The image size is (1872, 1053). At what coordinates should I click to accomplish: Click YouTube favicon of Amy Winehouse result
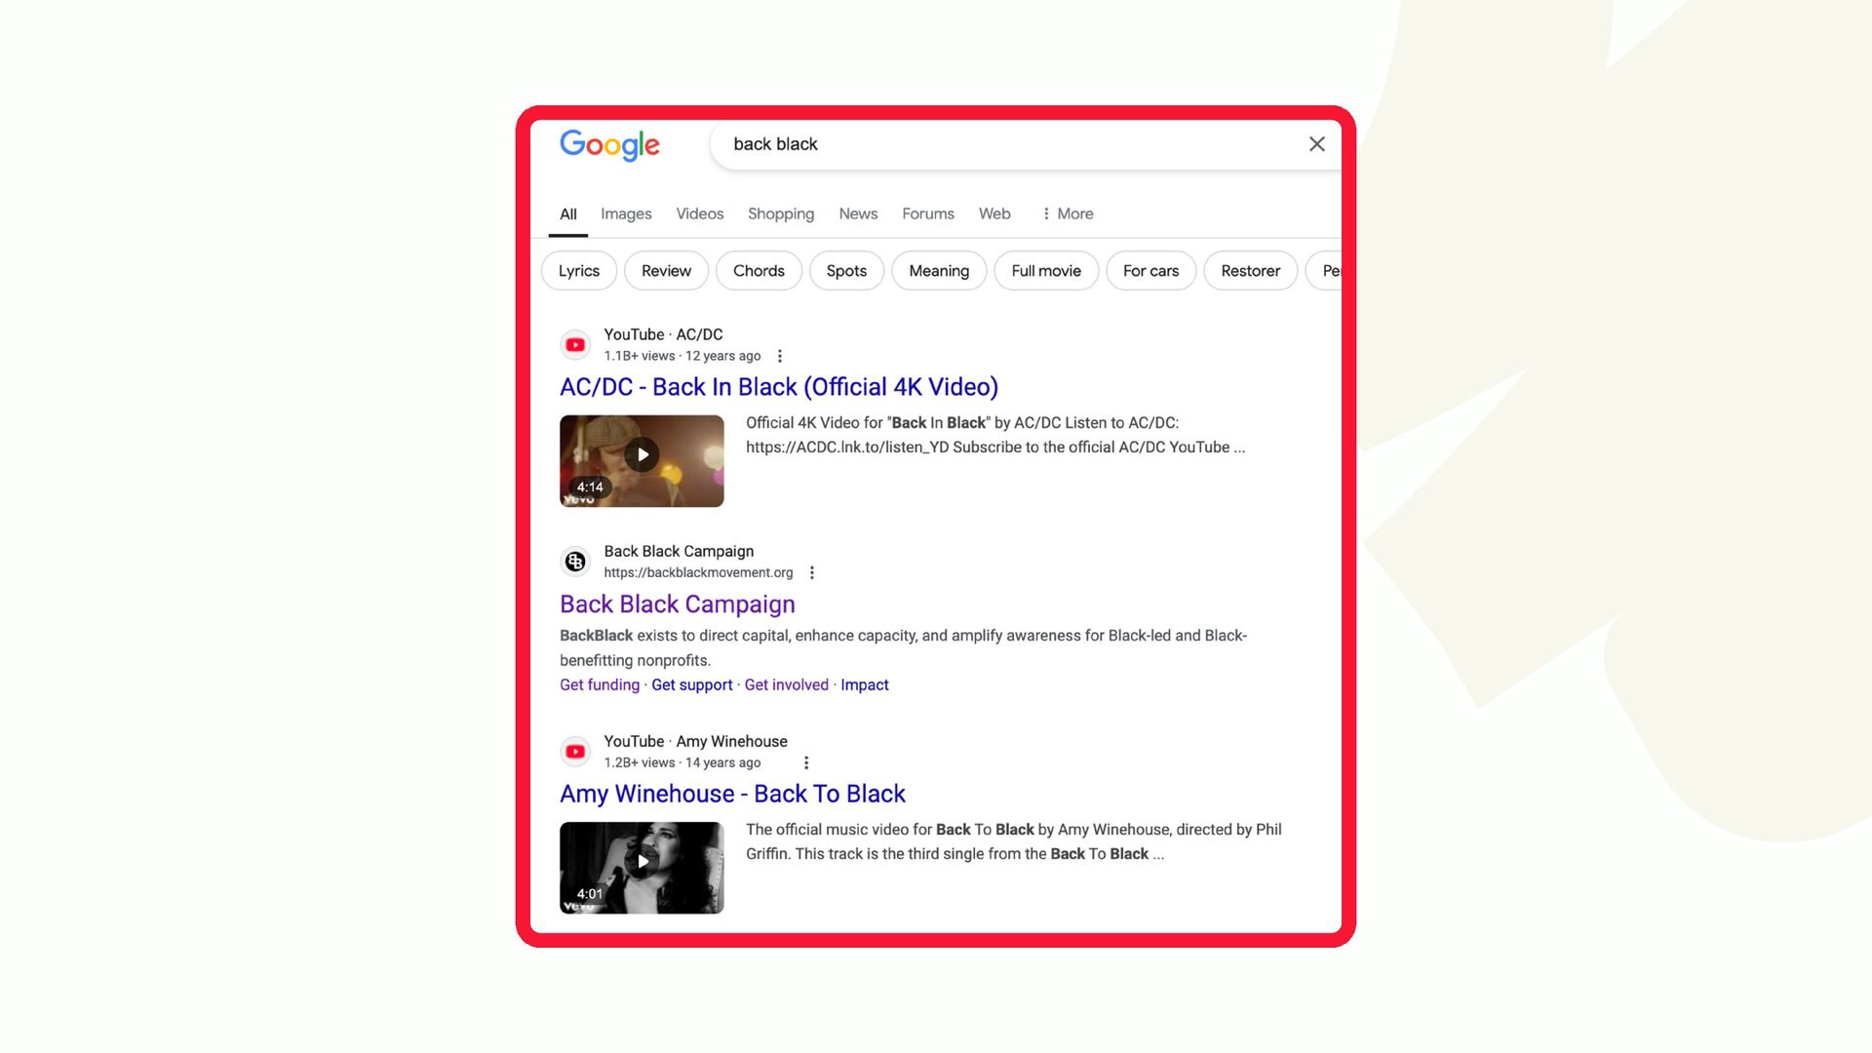(575, 752)
